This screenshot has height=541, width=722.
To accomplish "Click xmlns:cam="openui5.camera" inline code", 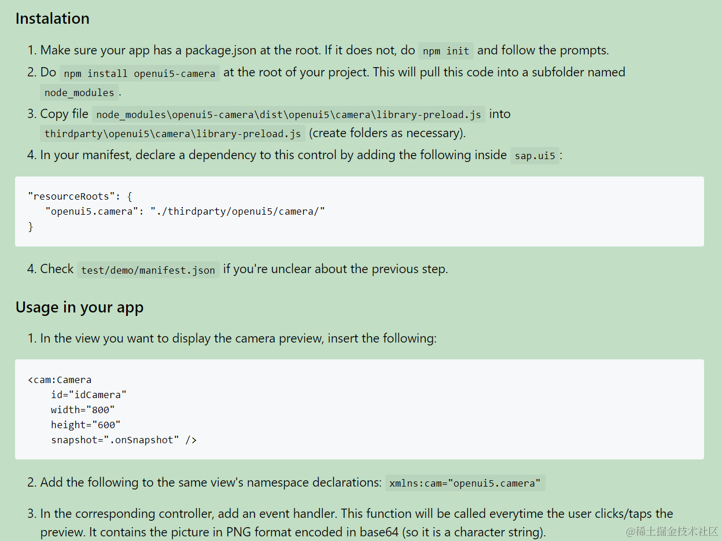I will click(465, 483).
